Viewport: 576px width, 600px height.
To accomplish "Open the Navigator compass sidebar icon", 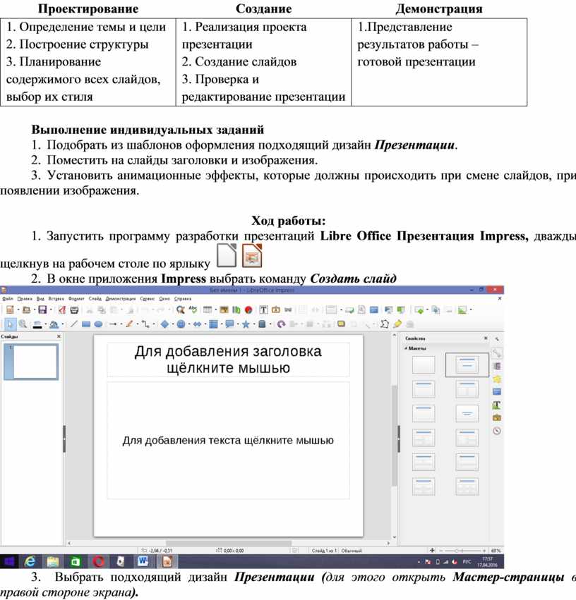I will tap(497, 431).
